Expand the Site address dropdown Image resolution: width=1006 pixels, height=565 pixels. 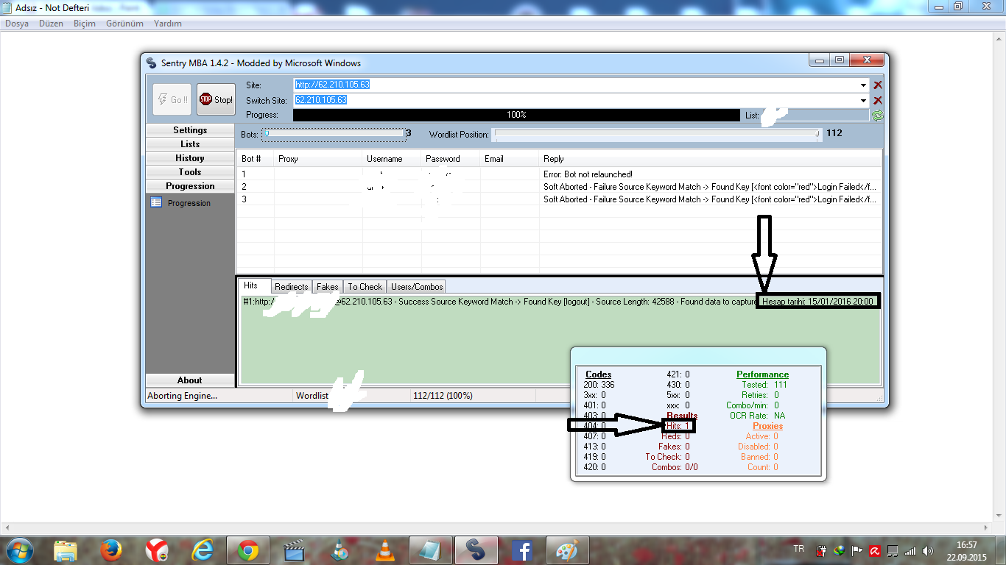pyautogui.click(x=863, y=85)
